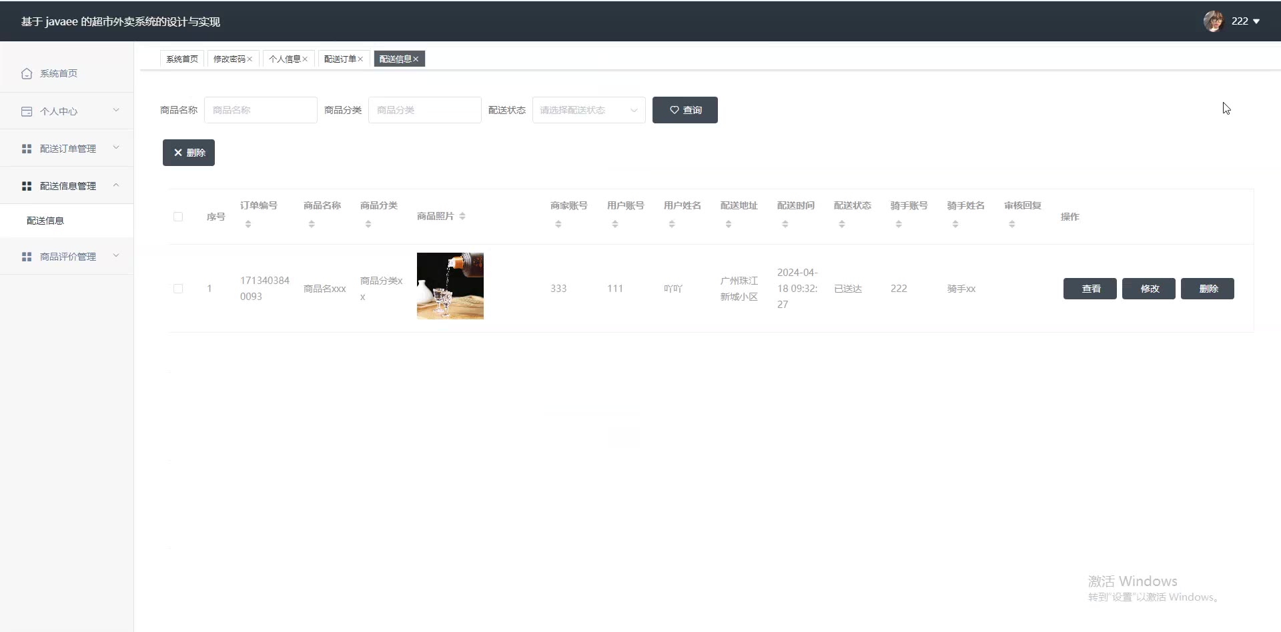Screen dimensions: 1281x632
Task: Switch to the 系统首页 tab
Action: click(182, 59)
